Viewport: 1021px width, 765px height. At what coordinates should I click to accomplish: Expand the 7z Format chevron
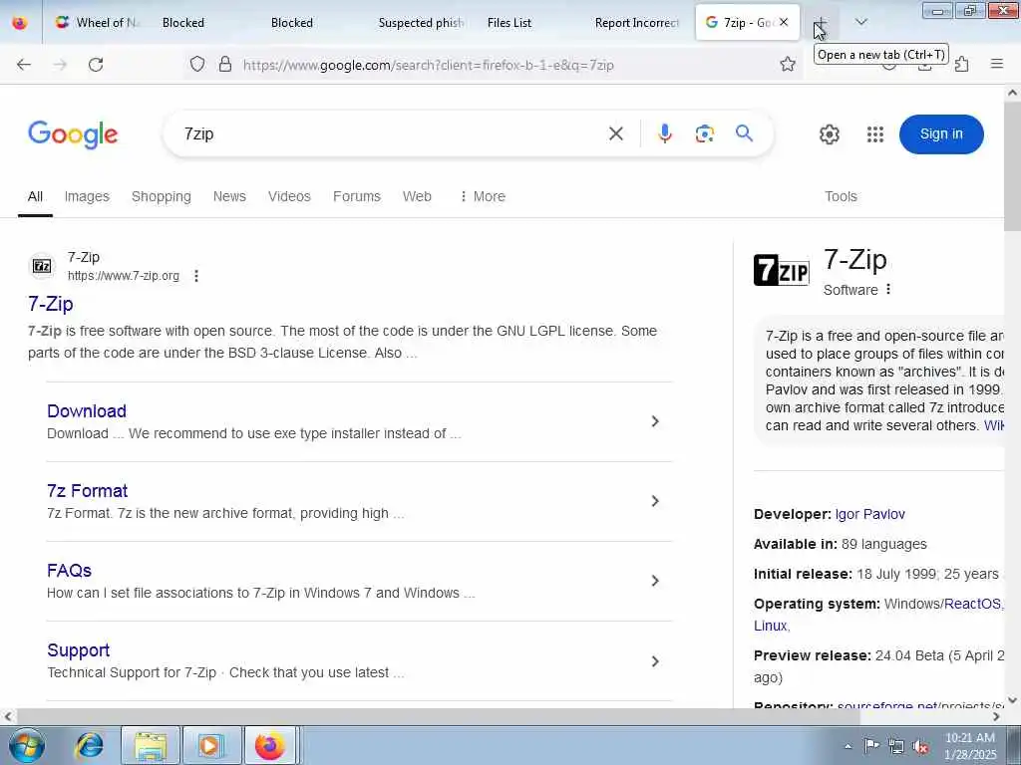pos(655,501)
